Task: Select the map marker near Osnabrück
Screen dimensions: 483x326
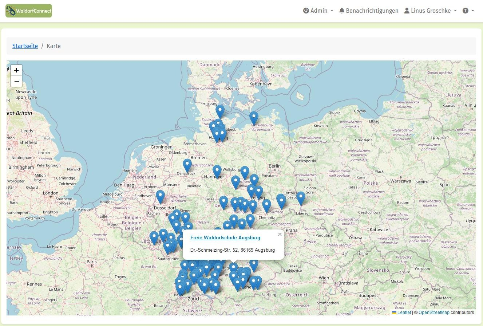Action: pos(187,166)
